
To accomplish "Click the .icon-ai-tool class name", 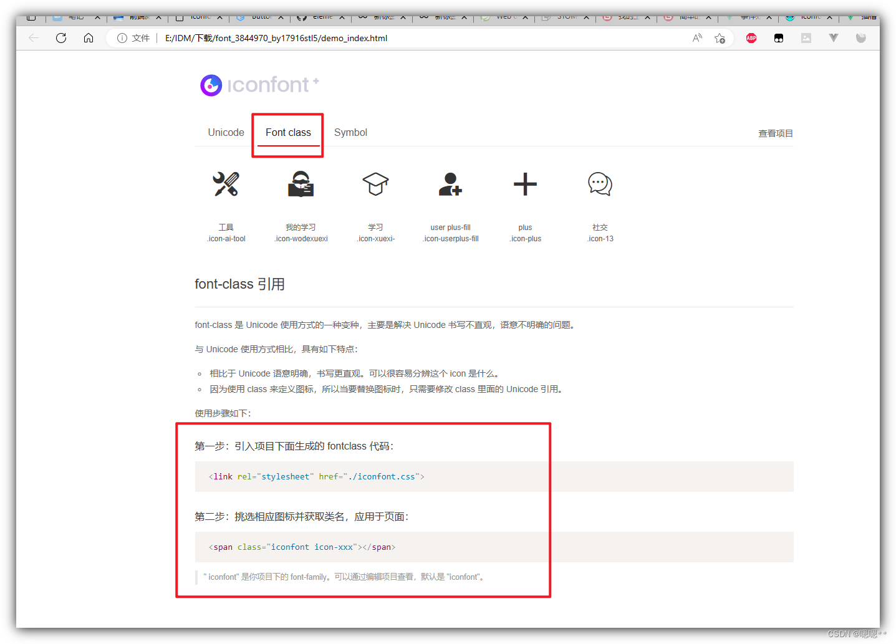I will [226, 239].
